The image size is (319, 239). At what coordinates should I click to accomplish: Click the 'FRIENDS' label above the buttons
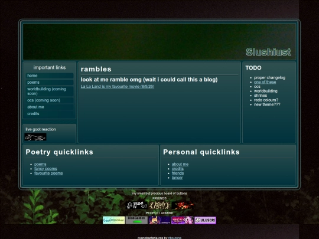159,198
